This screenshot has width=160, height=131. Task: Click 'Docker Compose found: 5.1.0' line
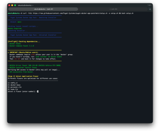[21, 46]
